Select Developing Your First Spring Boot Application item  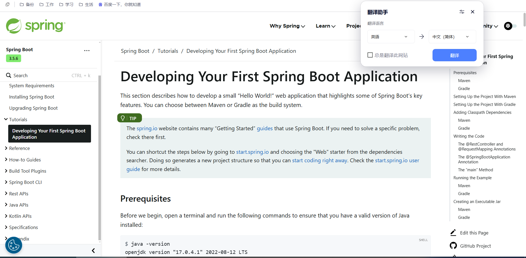[x=50, y=134]
